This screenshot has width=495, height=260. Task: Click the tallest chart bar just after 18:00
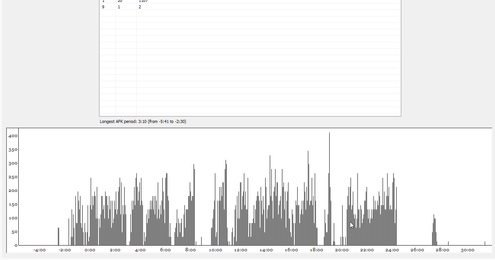(329, 189)
